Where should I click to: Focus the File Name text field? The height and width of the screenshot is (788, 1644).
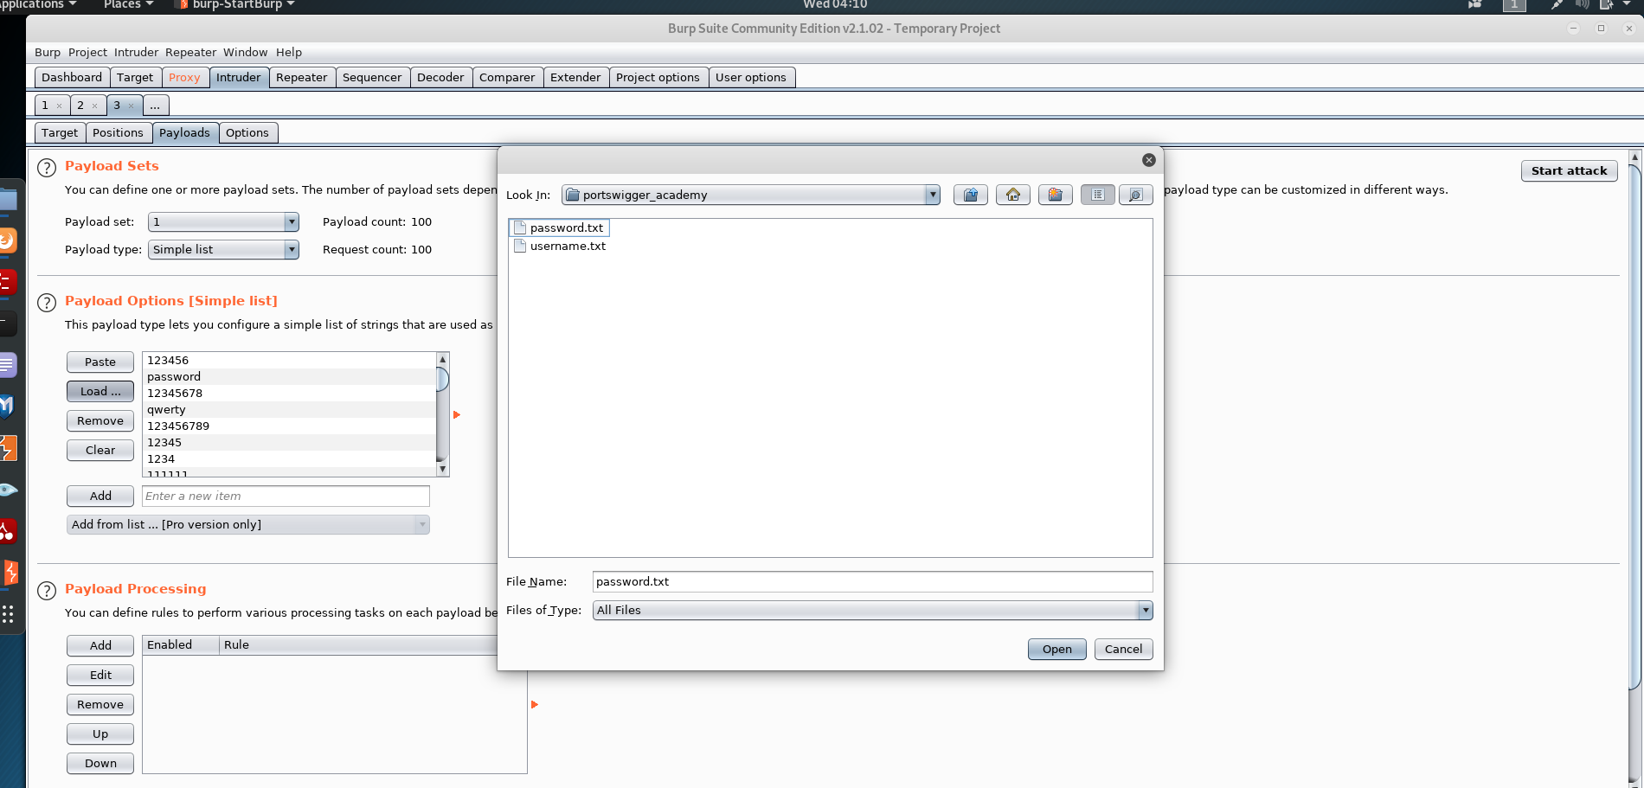pyautogui.click(x=872, y=581)
